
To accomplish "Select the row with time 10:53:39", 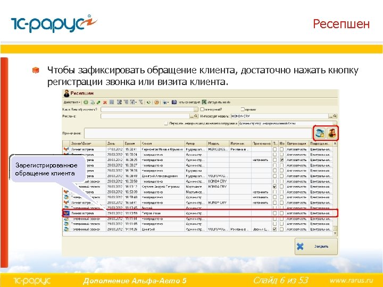I will coord(198,192).
